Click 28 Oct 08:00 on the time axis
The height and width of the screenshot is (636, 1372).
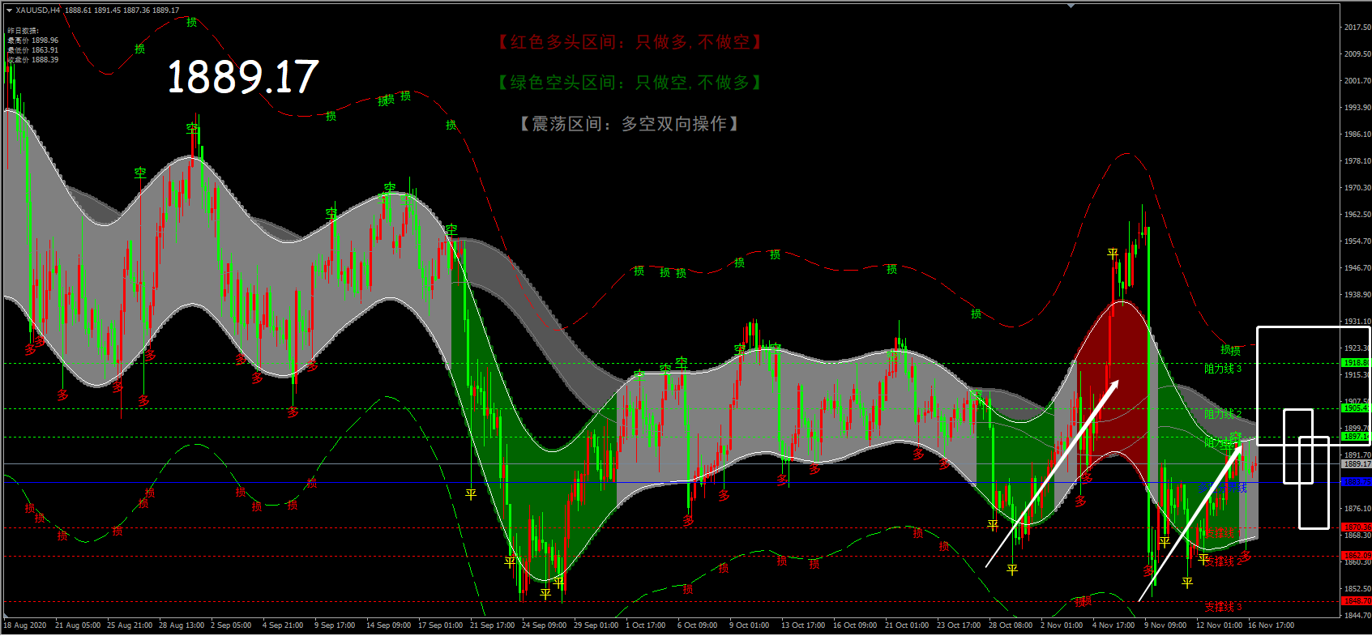pos(1011,625)
